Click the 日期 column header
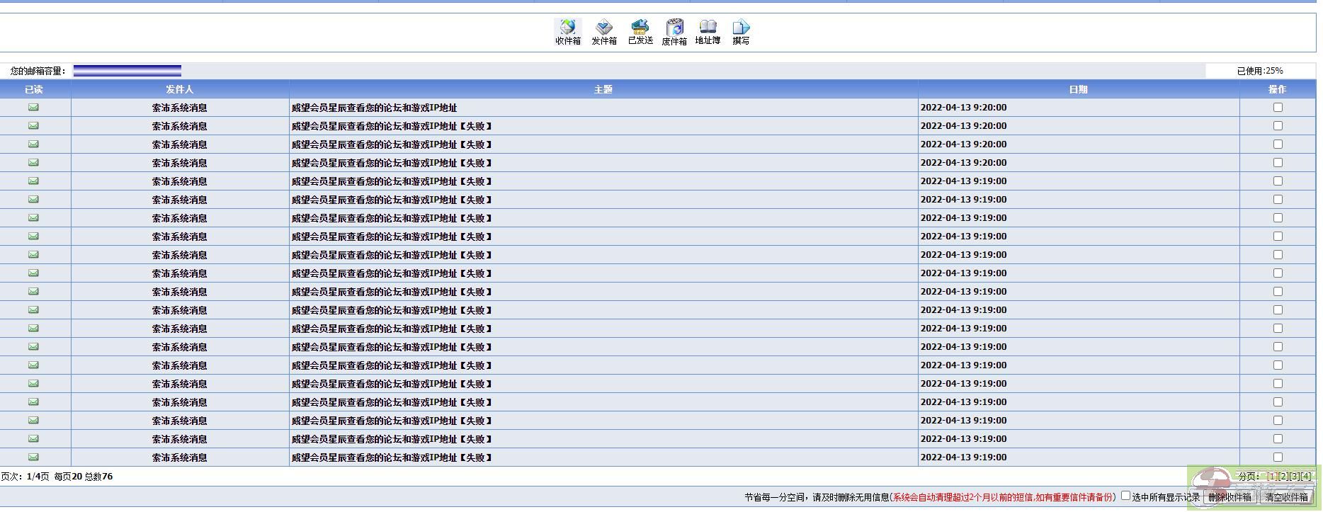Image resolution: width=1323 pixels, height=512 pixels. (1078, 89)
